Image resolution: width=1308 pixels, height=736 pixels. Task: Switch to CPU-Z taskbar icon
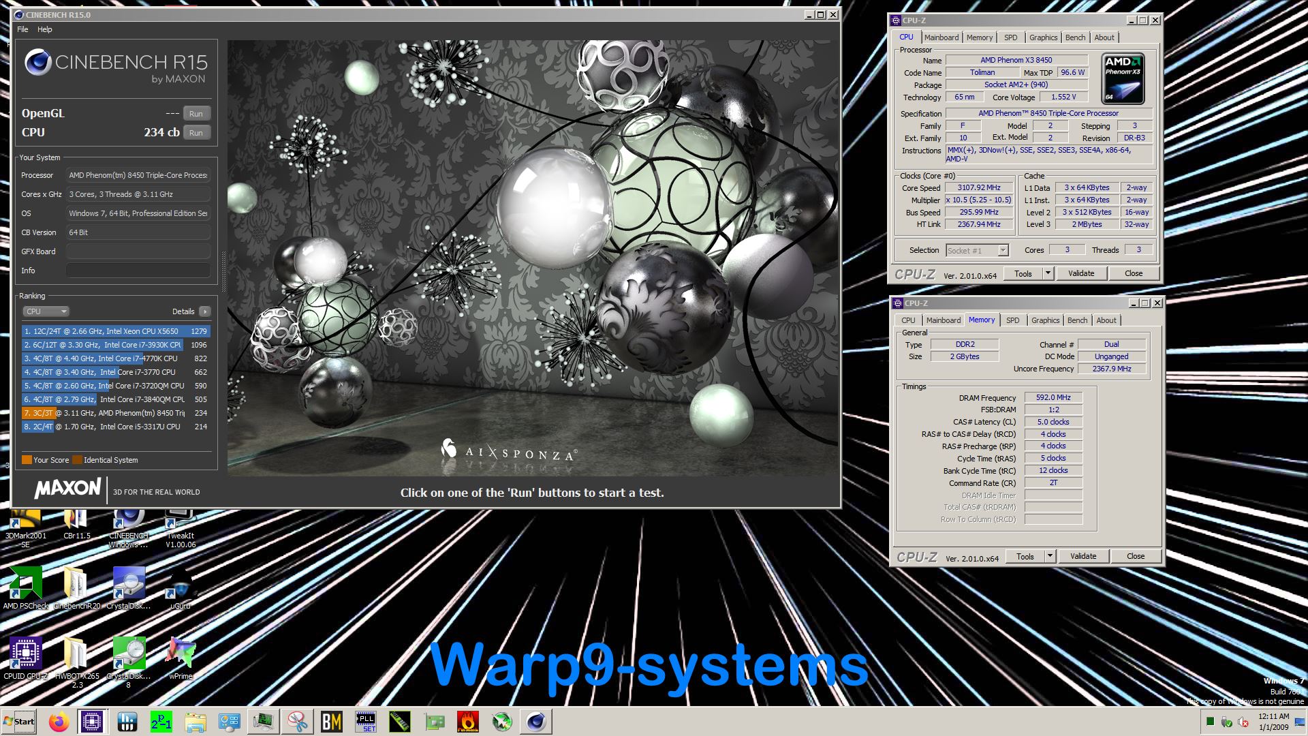click(x=92, y=721)
